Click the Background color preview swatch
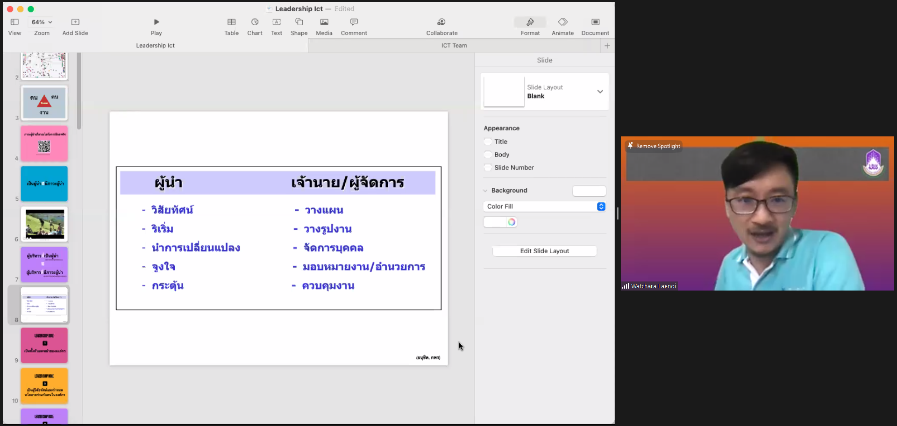The height and width of the screenshot is (426, 897). tap(589, 191)
